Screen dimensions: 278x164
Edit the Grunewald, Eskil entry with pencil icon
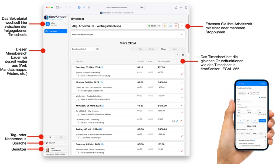[x=177, y=121]
